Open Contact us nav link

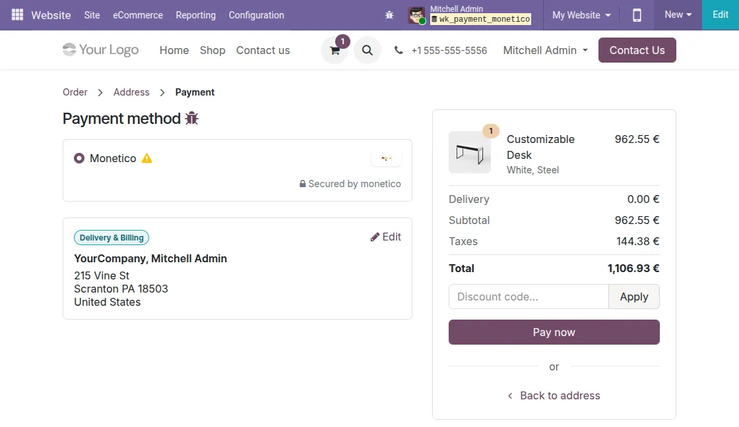[x=263, y=50]
